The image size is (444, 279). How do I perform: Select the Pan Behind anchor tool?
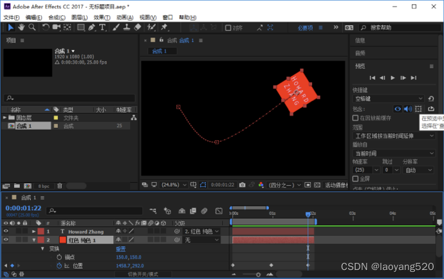(x=67, y=28)
